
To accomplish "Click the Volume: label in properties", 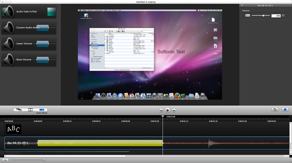I will [x=246, y=10].
